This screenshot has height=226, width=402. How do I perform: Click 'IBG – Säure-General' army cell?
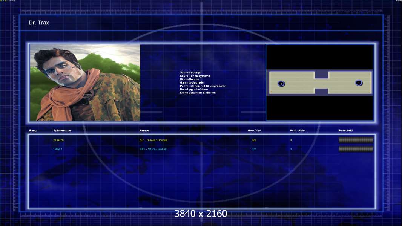point(153,149)
